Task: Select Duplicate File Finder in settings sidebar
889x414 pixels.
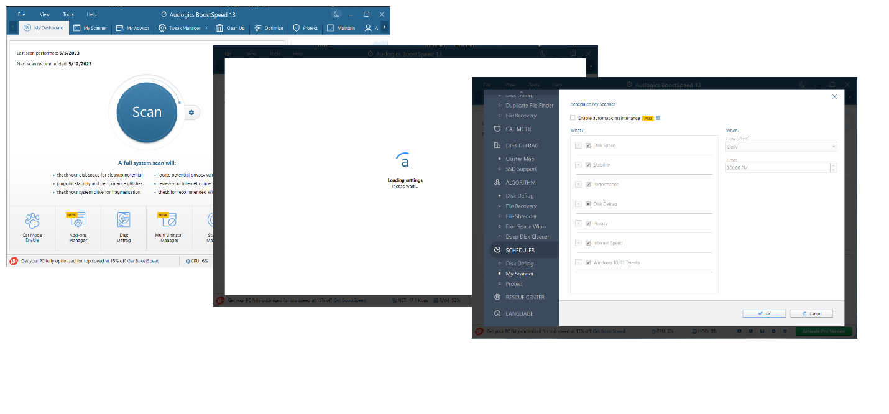Action: click(x=529, y=106)
